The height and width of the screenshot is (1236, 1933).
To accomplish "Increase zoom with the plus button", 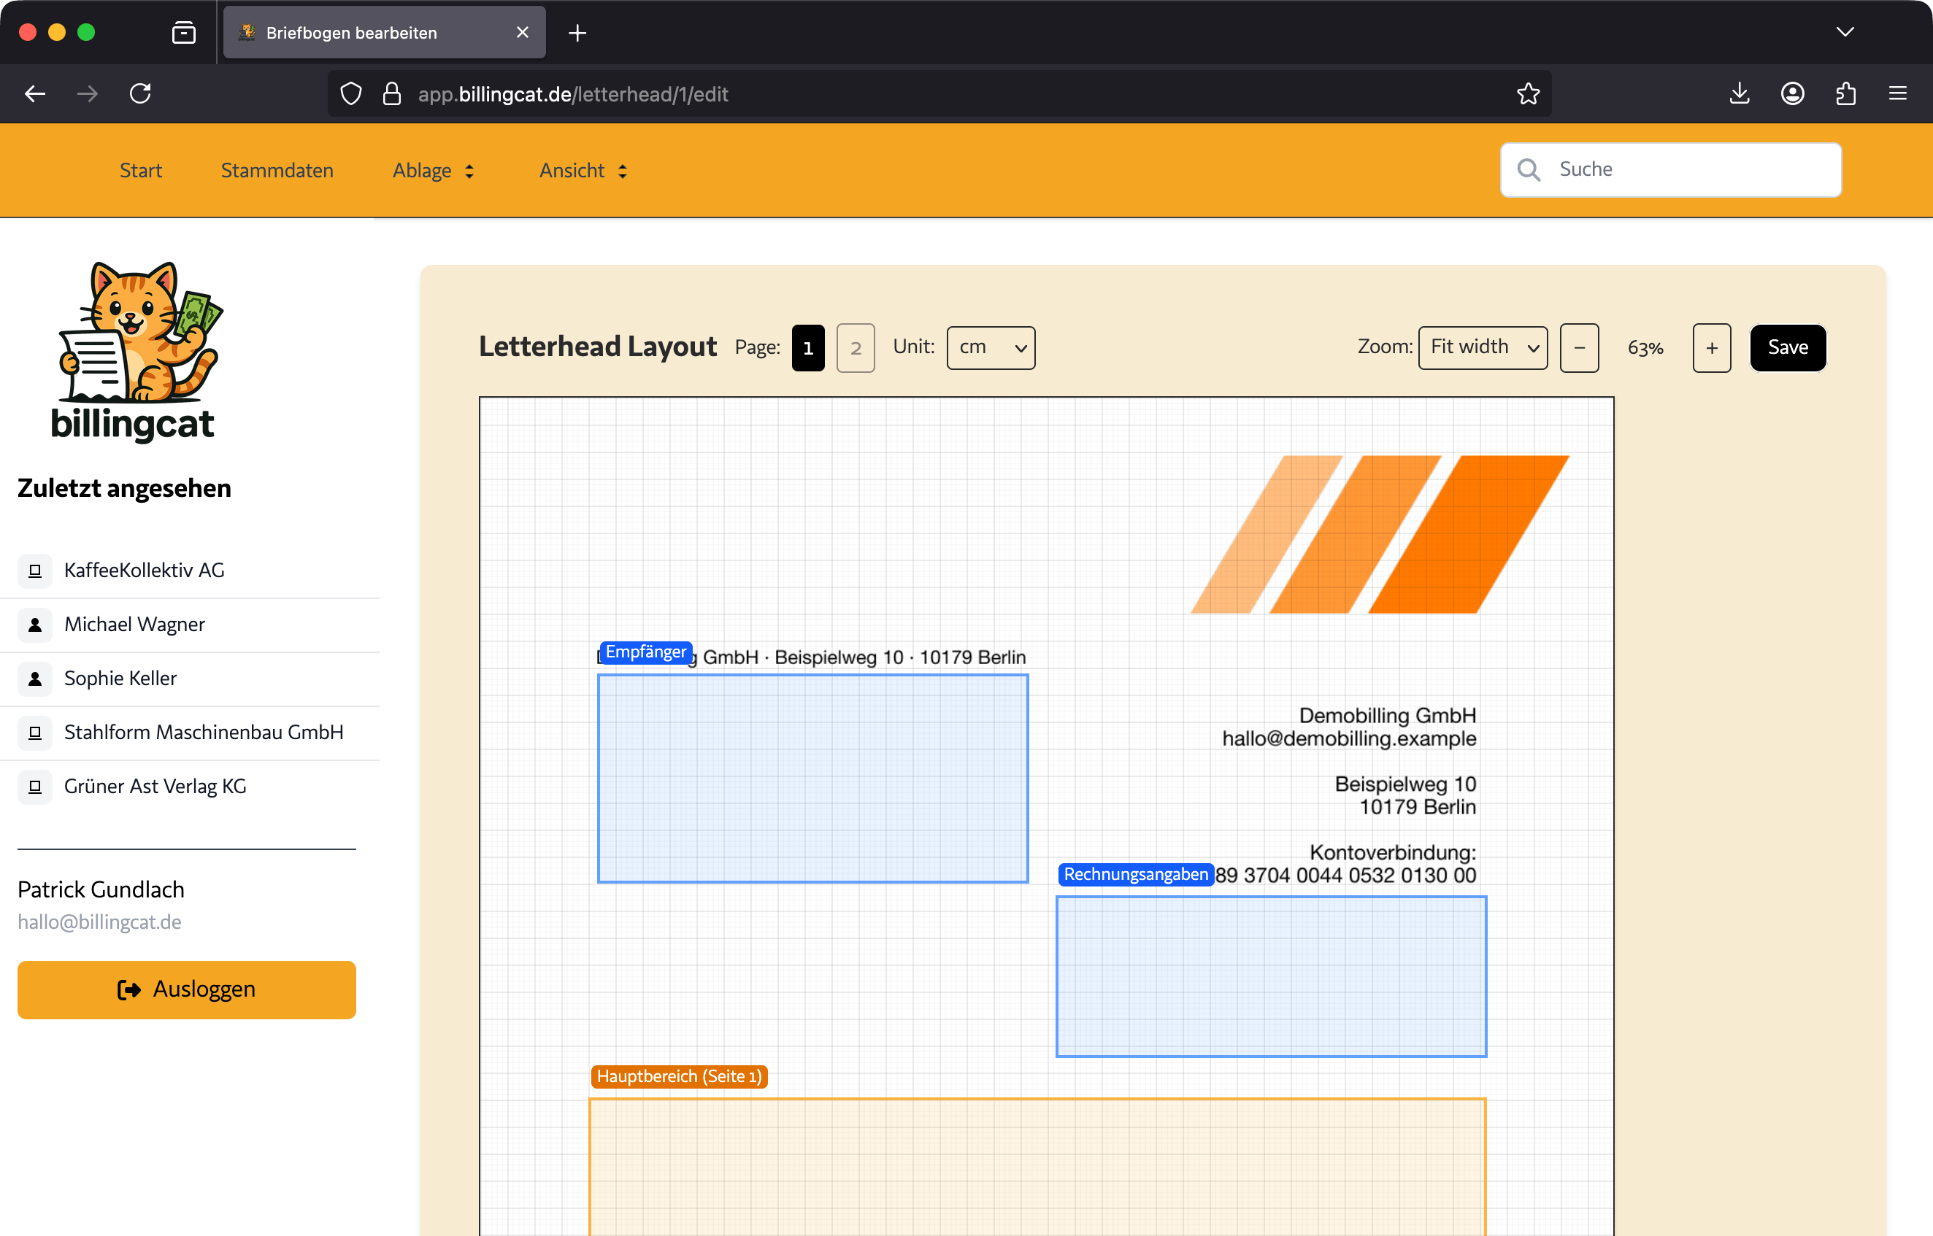I will (1711, 347).
